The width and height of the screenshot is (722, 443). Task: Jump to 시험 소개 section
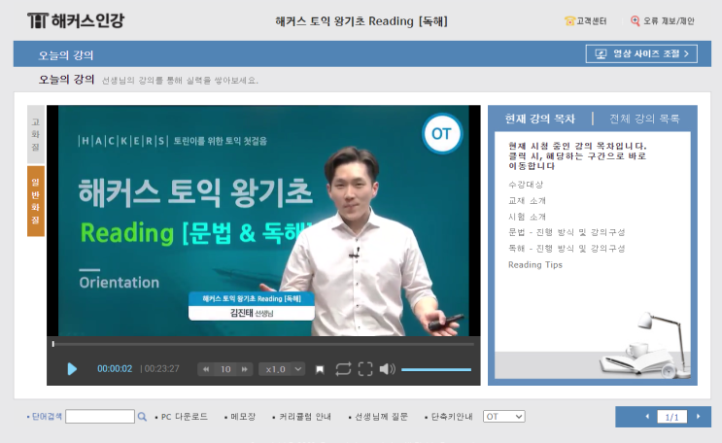coord(527,217)
